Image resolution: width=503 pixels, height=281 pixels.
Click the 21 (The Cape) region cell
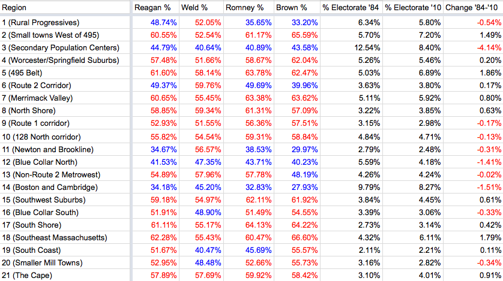coord(29,276)
